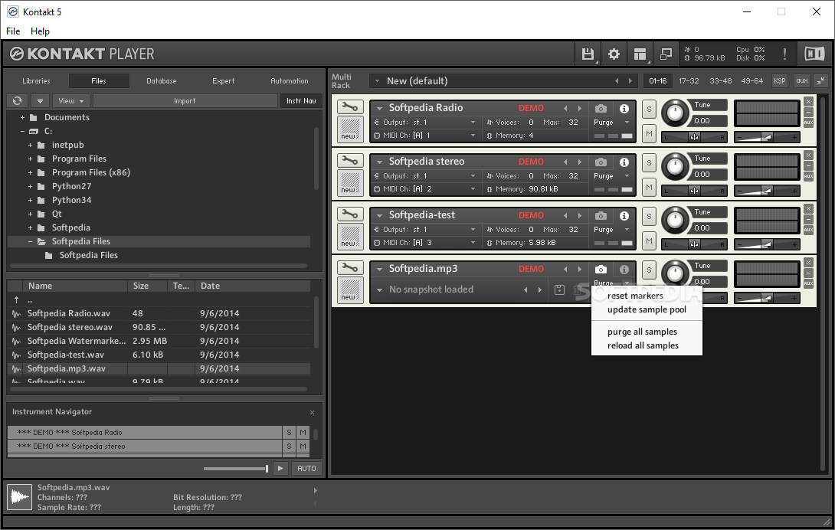Open the workspace panel layout icon

[640, 54]
